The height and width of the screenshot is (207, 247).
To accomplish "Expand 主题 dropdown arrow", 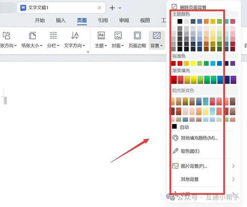I will [106, 46].
